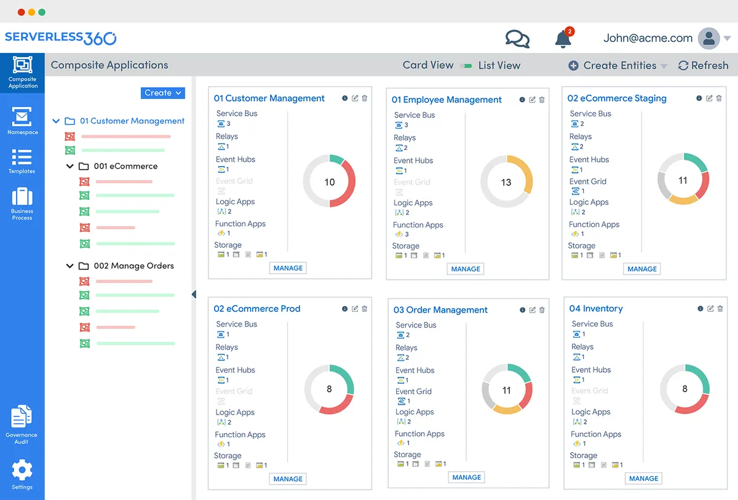Open the Create dropdown button

pyautogui.click(x=163, y=93)
